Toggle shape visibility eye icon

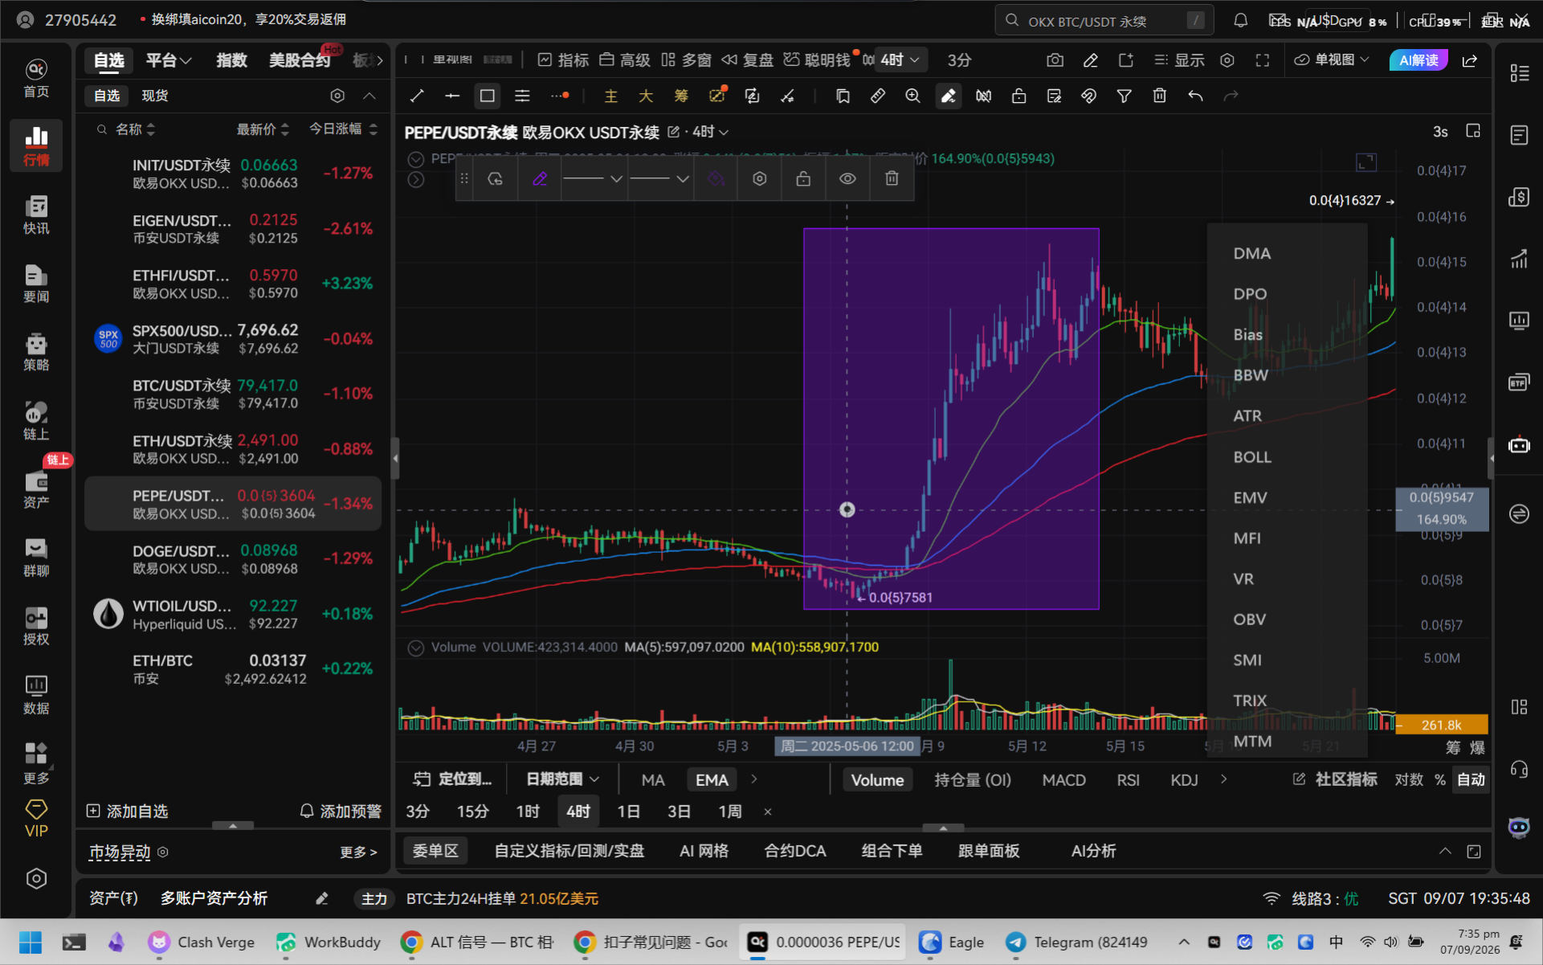click(x=847, y=178)
